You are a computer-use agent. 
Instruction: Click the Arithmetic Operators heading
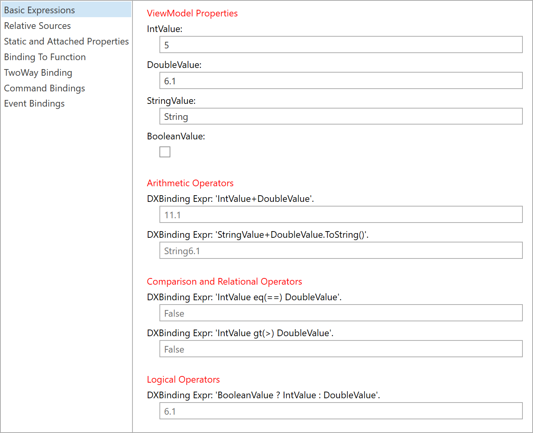pyautogui.click(x=190, y=183)
